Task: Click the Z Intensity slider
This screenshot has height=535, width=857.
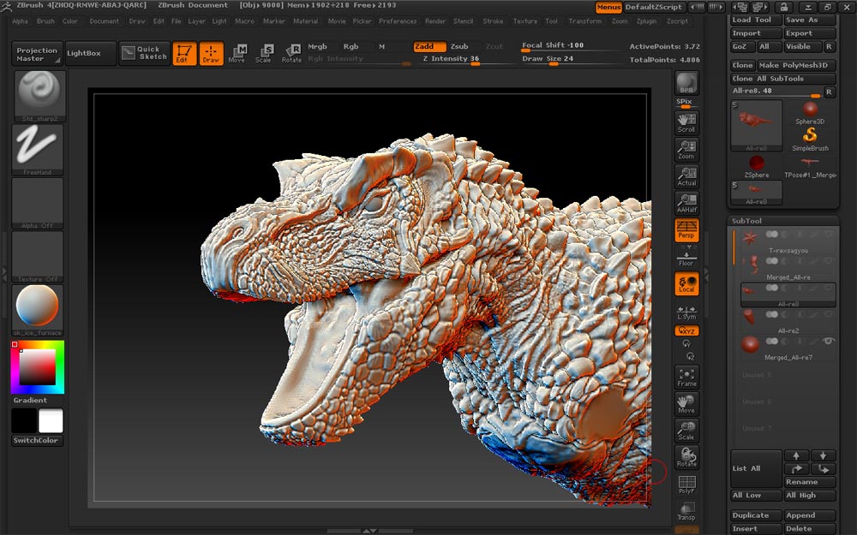Action: pyautogui.click(x=451, y=59)
